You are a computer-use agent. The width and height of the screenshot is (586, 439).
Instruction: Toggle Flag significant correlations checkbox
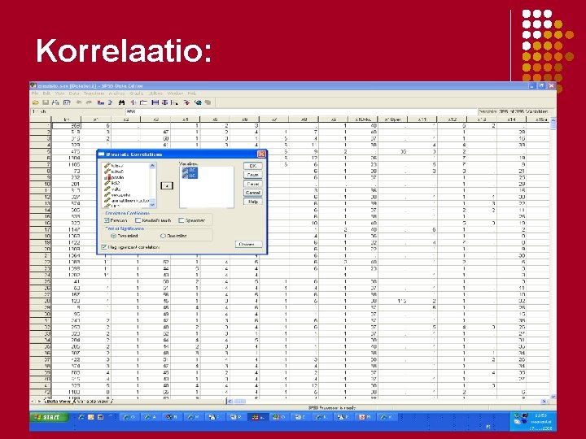point(104,247)
